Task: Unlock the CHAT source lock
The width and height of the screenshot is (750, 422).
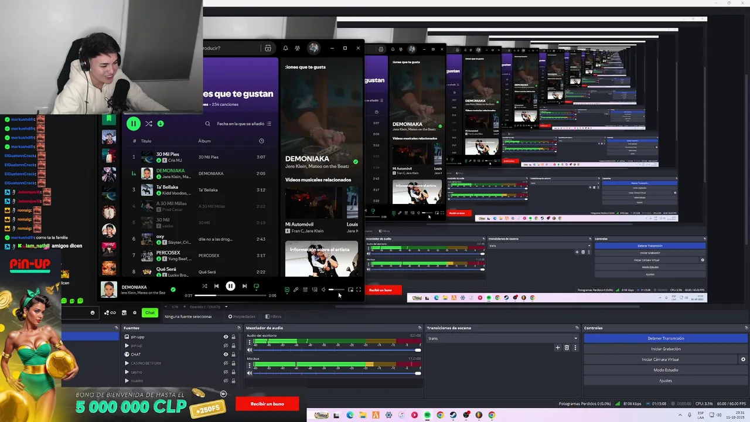Action: click(233, 355)
